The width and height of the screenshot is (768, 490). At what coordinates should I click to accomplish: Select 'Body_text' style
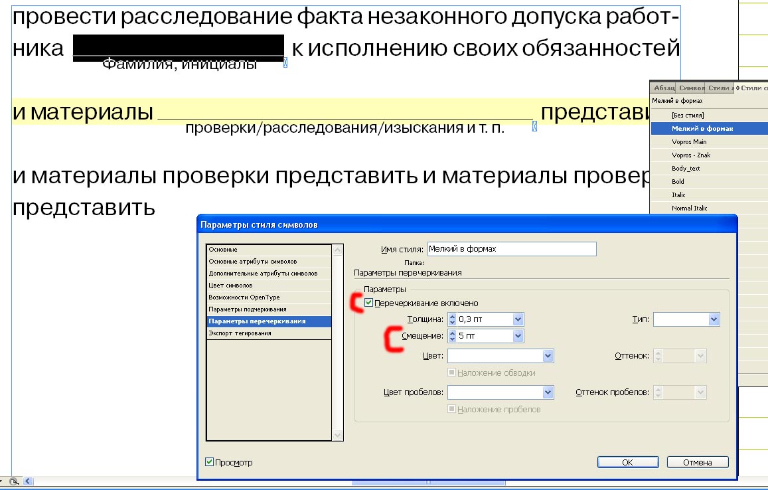[709, 168]
